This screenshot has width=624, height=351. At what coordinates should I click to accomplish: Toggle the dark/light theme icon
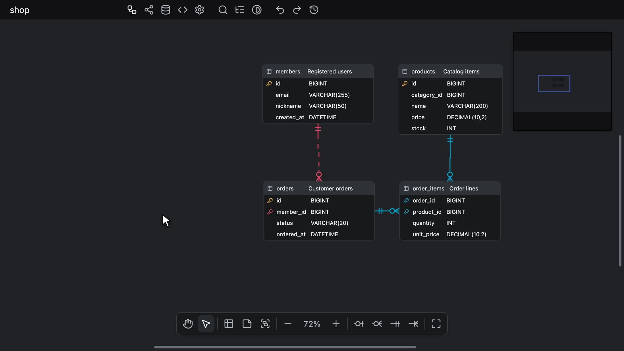coord(257,10)
